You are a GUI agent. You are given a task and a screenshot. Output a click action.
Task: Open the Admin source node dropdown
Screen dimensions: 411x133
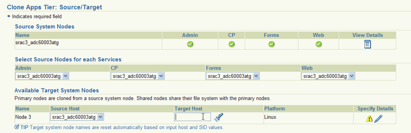click(42, 76)
